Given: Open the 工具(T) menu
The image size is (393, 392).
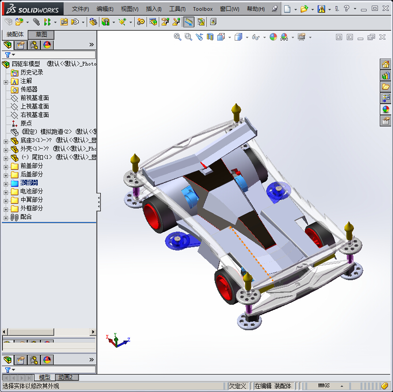Looking at the screenshot, I should click(x=177, y=9).
